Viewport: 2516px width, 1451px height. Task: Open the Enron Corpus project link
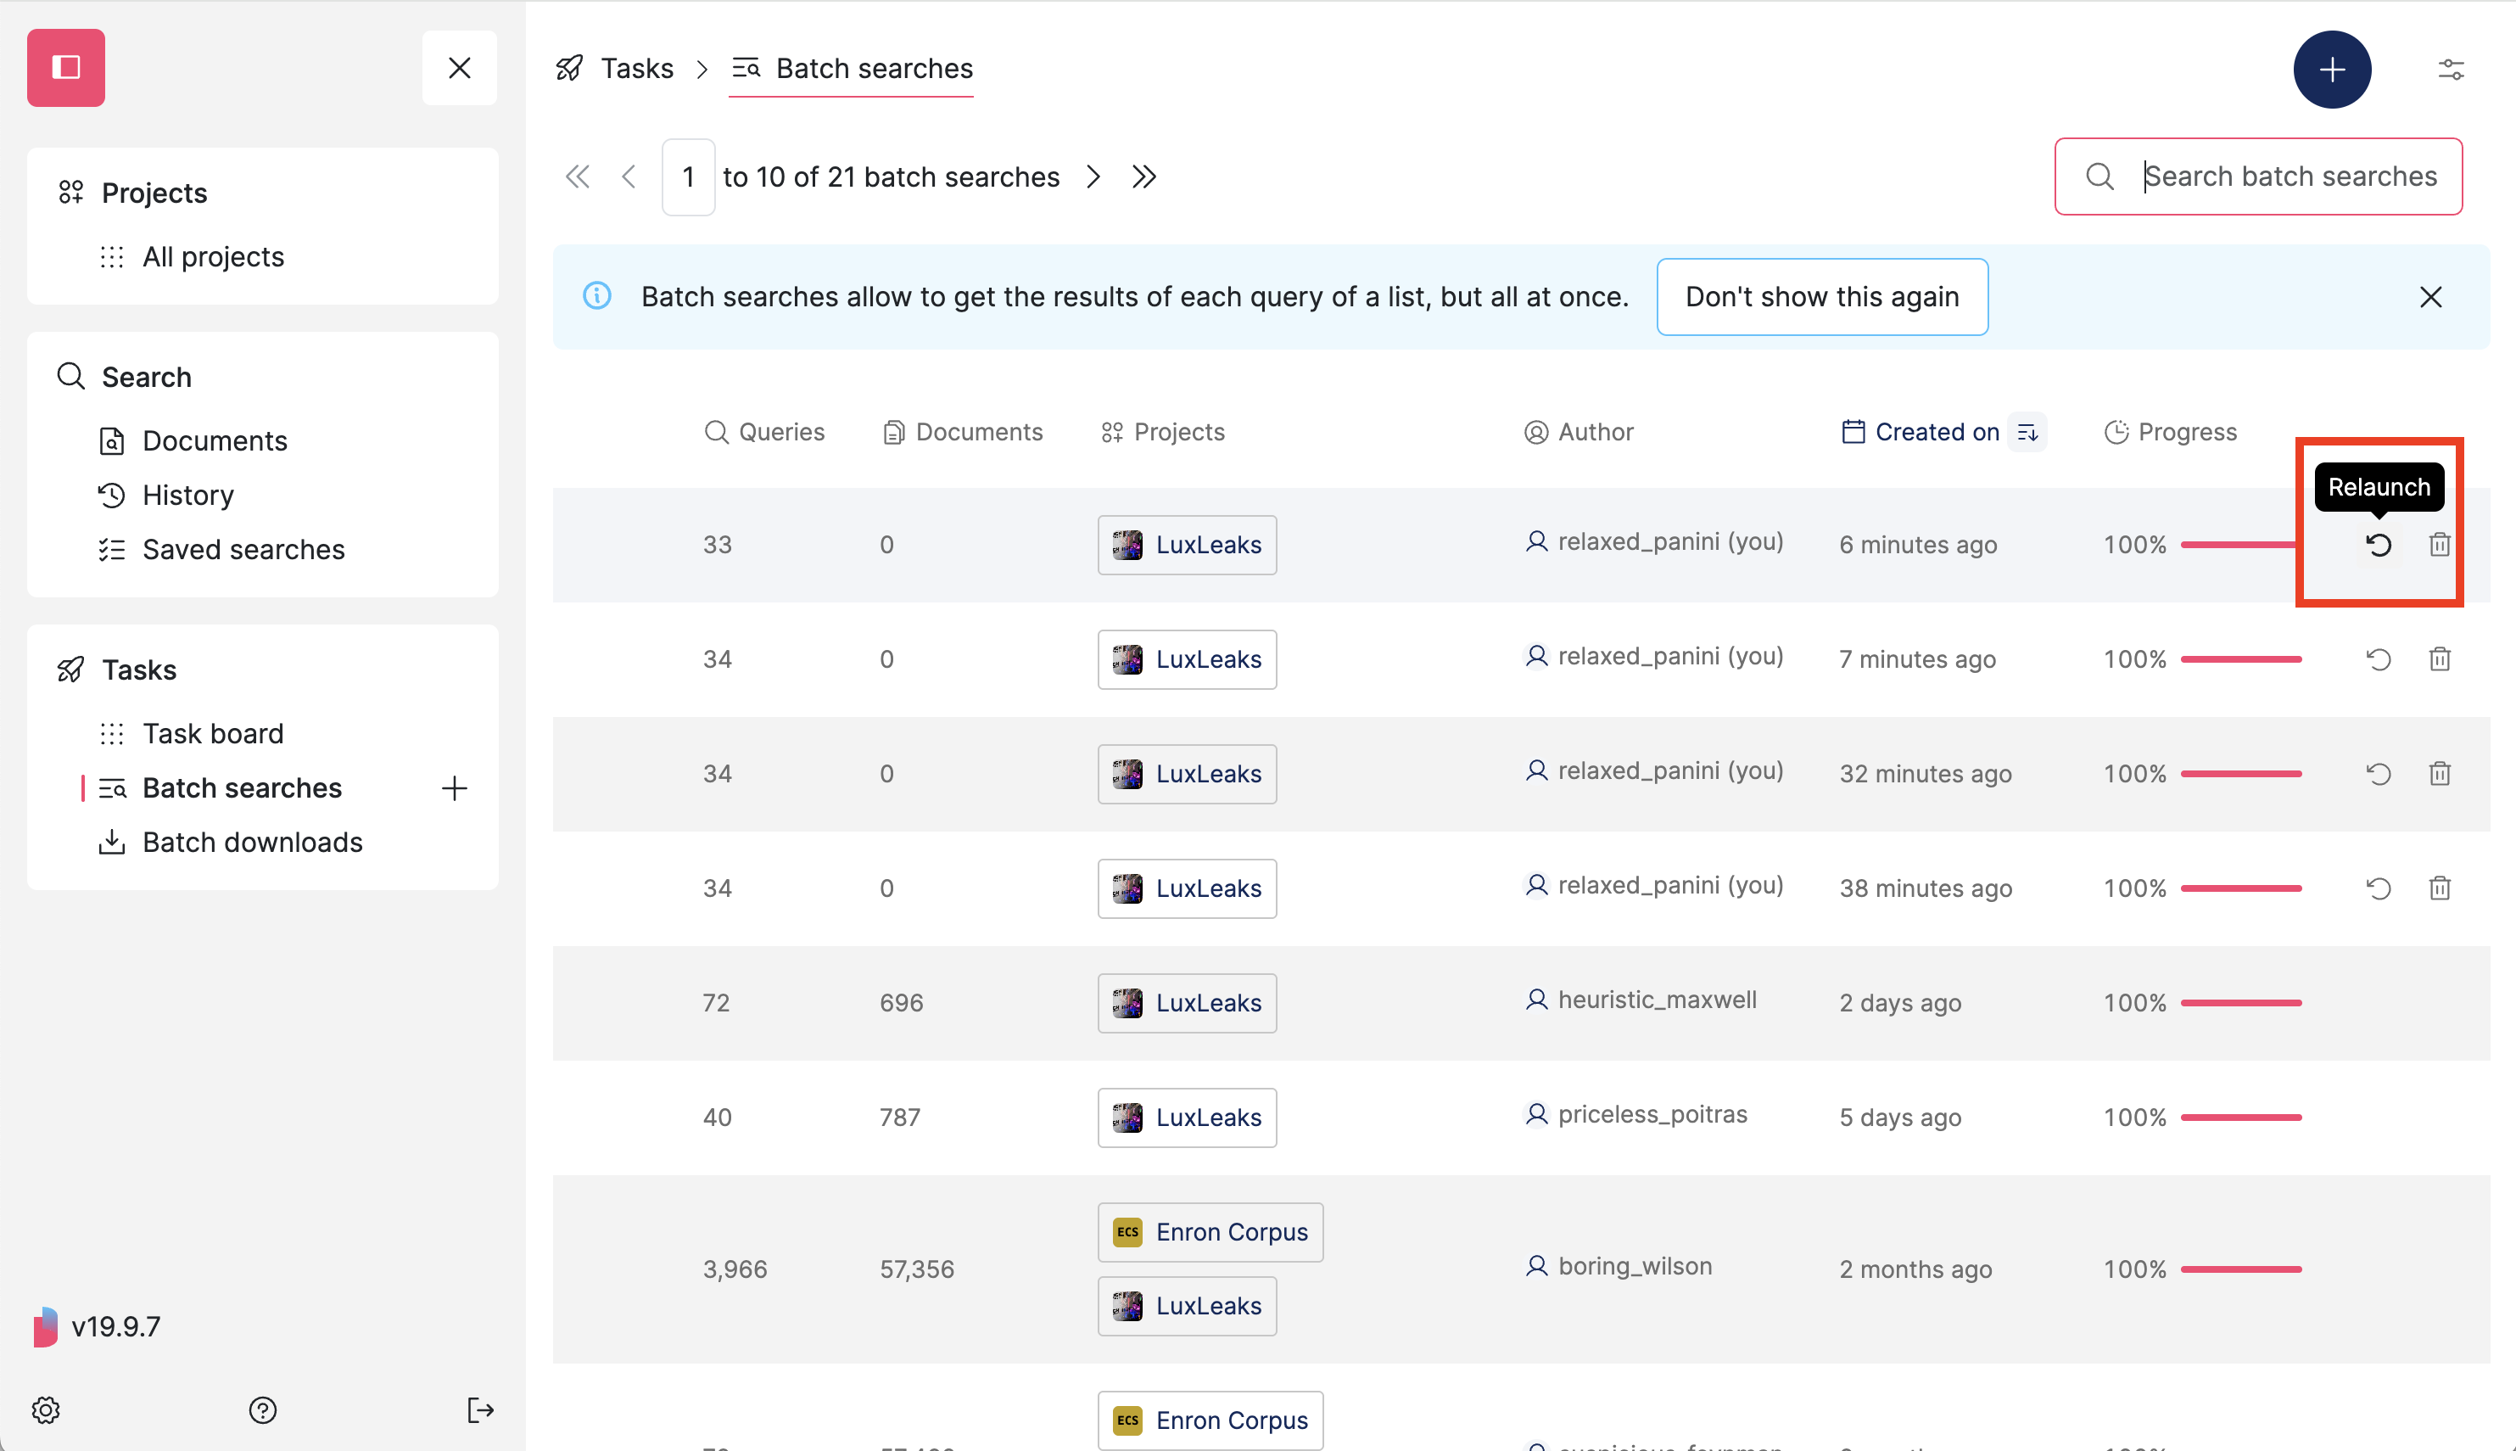(1209, 1232)
